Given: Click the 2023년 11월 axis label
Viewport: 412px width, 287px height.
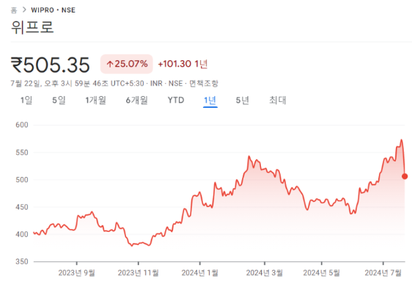Looking at the screenshot, I should 139,273.
